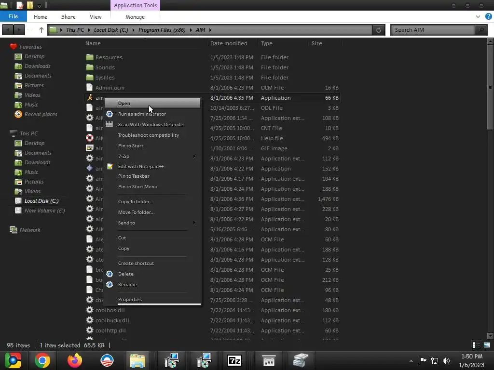Click the Help question mark icon
Viewport: 494px width, 370px height.
tap(488, 16)
